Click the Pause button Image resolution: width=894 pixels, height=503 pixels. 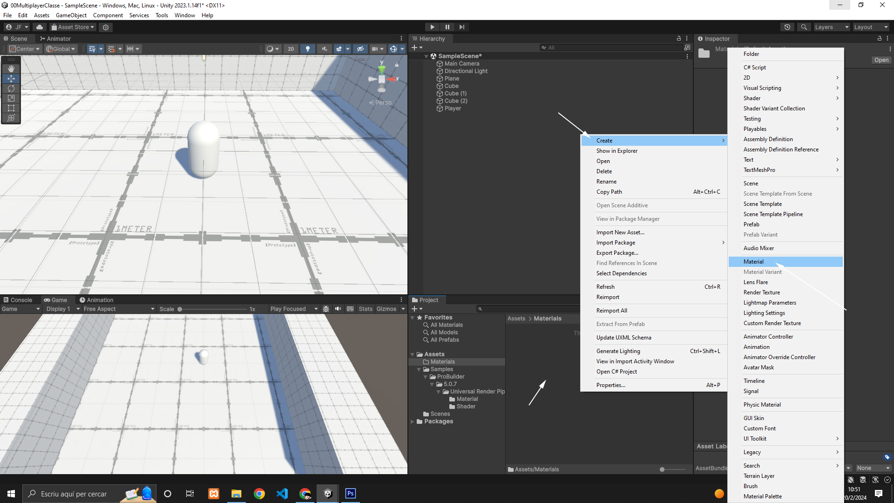pyautogui.click(x=447, y=27)
